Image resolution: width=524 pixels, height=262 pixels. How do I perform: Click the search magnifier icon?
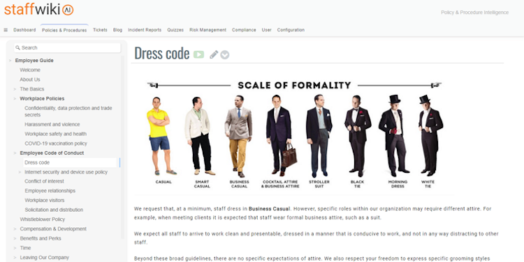click(x=17, y=47)
